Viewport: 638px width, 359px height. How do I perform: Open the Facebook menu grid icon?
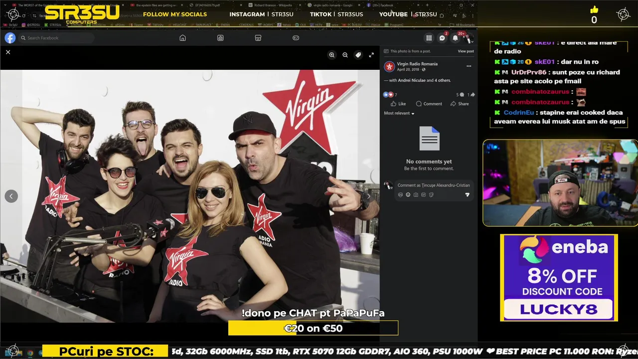(x=429, y=38)
